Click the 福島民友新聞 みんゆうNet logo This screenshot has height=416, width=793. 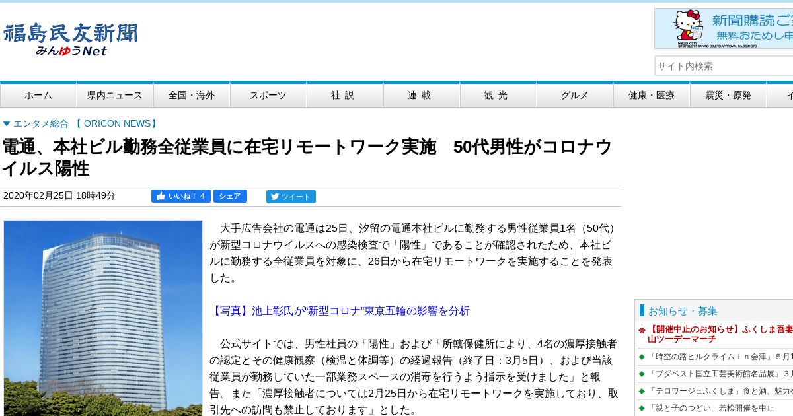click(71, 40)
